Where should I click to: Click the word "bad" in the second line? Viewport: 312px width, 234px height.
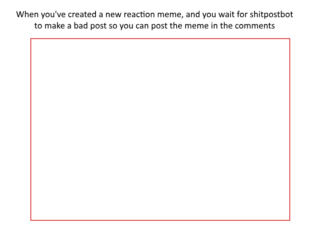[81, 26]
